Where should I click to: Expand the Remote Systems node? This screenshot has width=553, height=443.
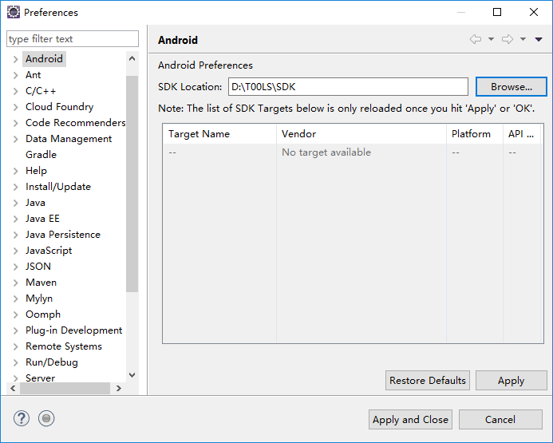(x=15, y=346)
